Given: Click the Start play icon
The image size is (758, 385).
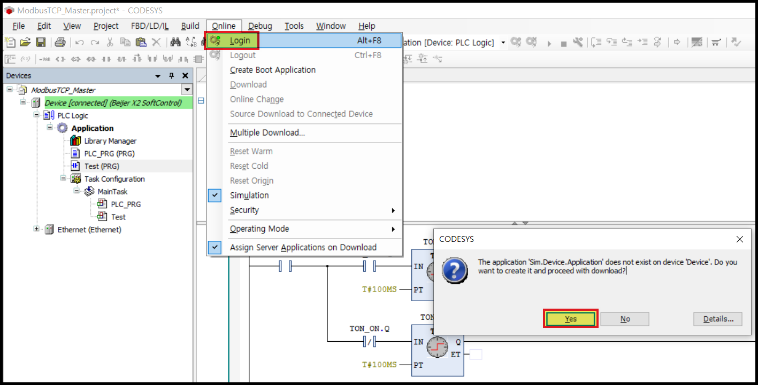Looking at the screenshot, I should click(549, 43).
